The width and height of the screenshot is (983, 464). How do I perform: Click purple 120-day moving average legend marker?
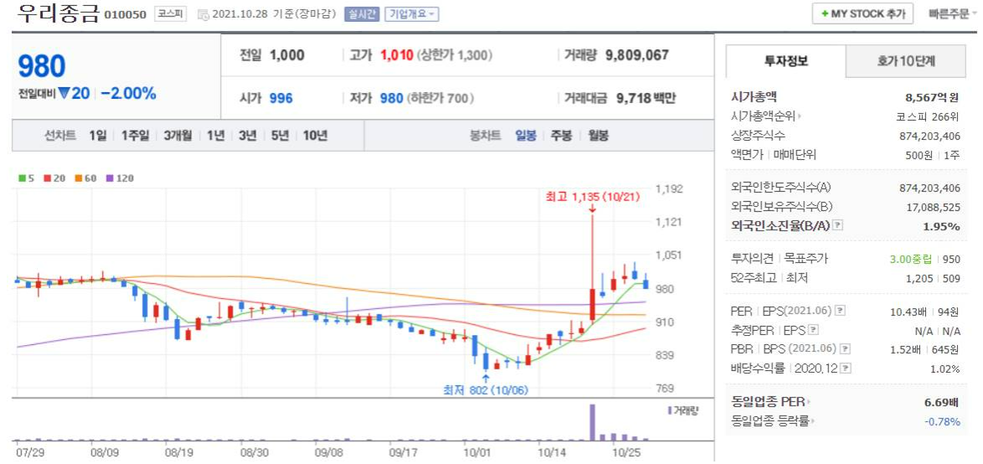[x=109, y=178]
